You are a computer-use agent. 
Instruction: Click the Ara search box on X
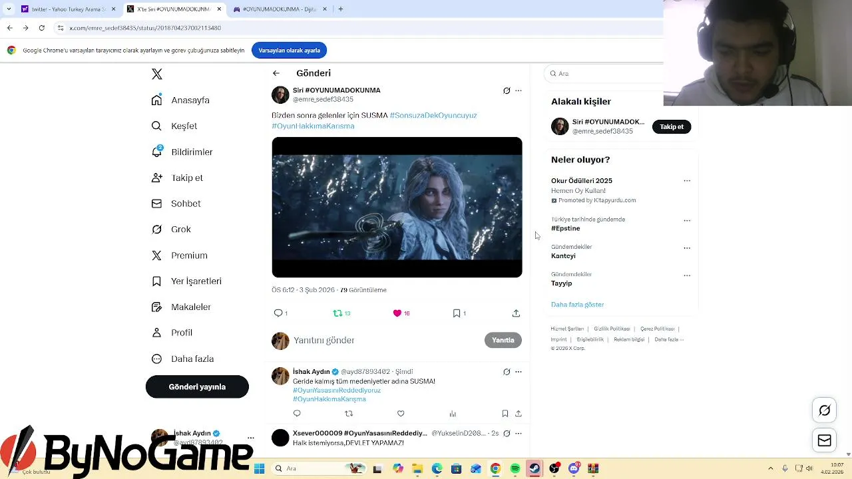point(604,73)
